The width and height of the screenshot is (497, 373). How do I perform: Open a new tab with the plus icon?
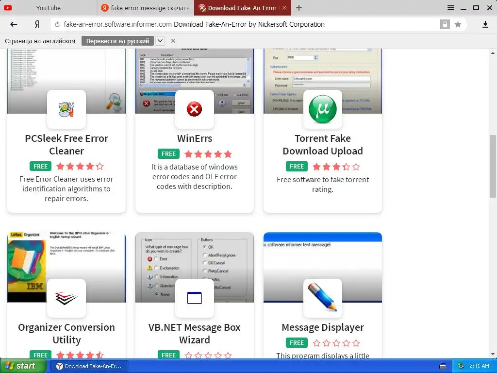pos(298,8)
